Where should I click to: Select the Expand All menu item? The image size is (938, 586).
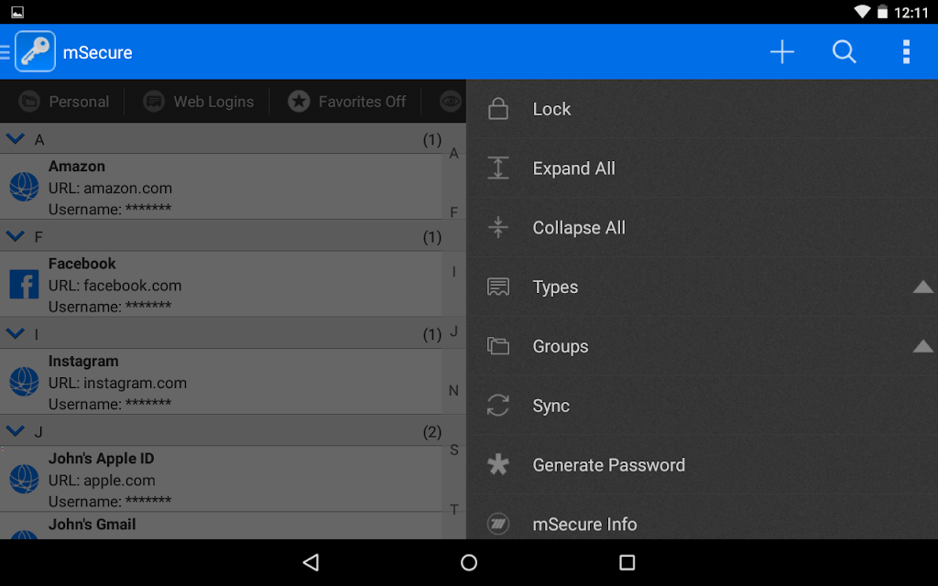pos(702,168)
